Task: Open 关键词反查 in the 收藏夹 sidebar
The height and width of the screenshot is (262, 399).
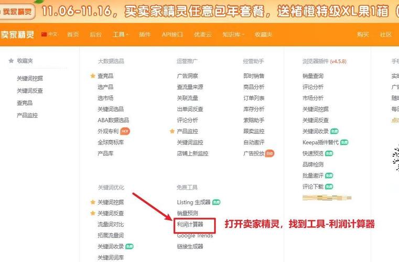Action: coord(30,91)
